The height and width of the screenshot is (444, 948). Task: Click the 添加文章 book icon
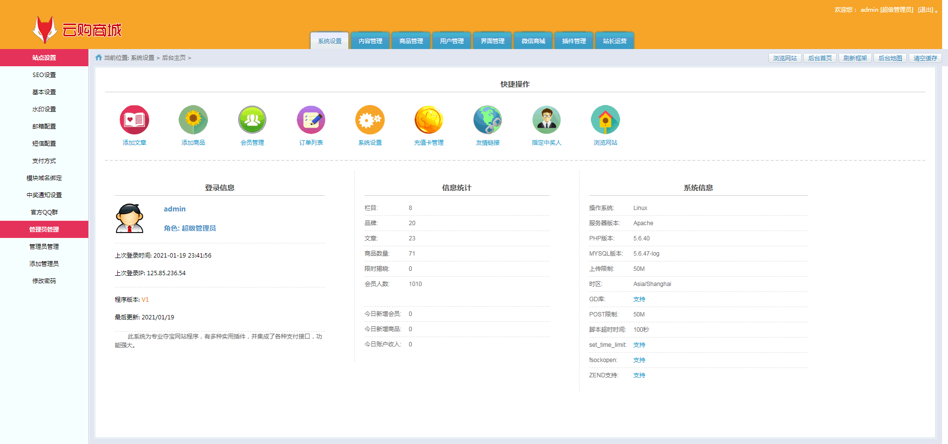[134, 120]
